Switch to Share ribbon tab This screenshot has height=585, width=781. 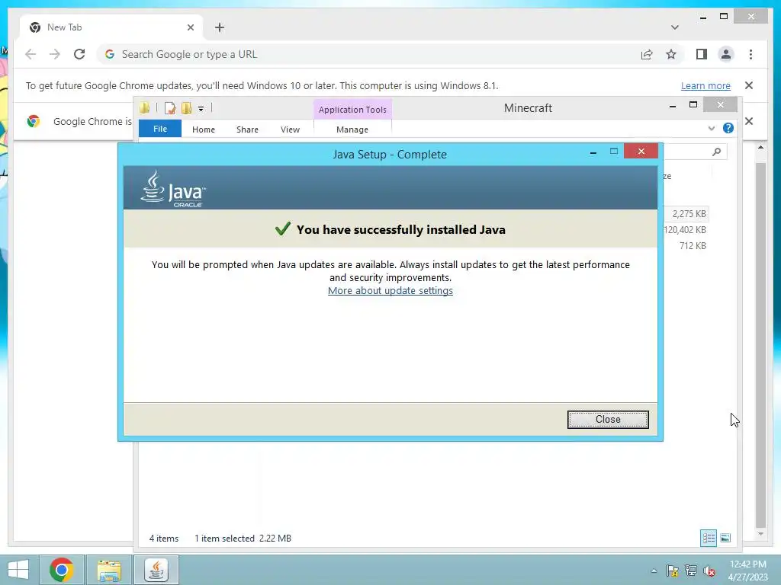tap(247, 129)
